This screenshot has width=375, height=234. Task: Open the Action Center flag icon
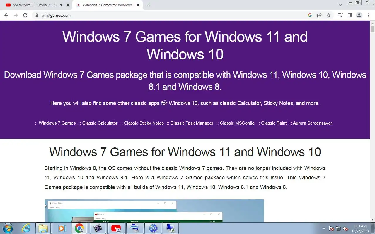click(331, 228)
